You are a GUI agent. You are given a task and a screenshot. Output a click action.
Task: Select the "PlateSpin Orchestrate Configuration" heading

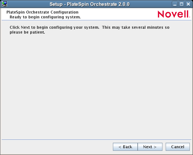coord(42,12)
